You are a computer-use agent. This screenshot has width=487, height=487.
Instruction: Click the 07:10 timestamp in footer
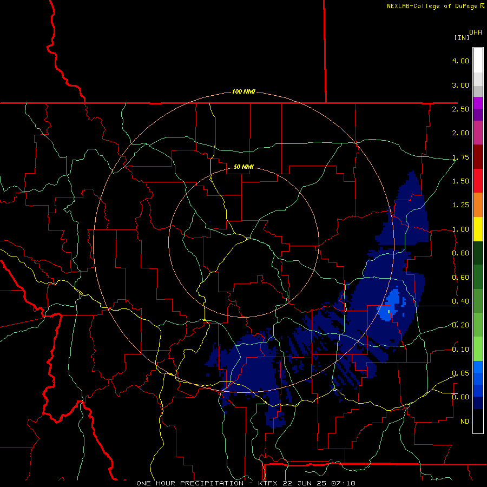343,483
